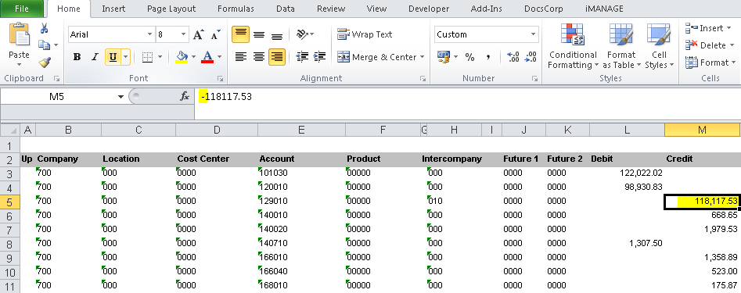This screenshot has height=293, width=741.
Task: Open Font dialog launcher
Action: tap(220, 79)
